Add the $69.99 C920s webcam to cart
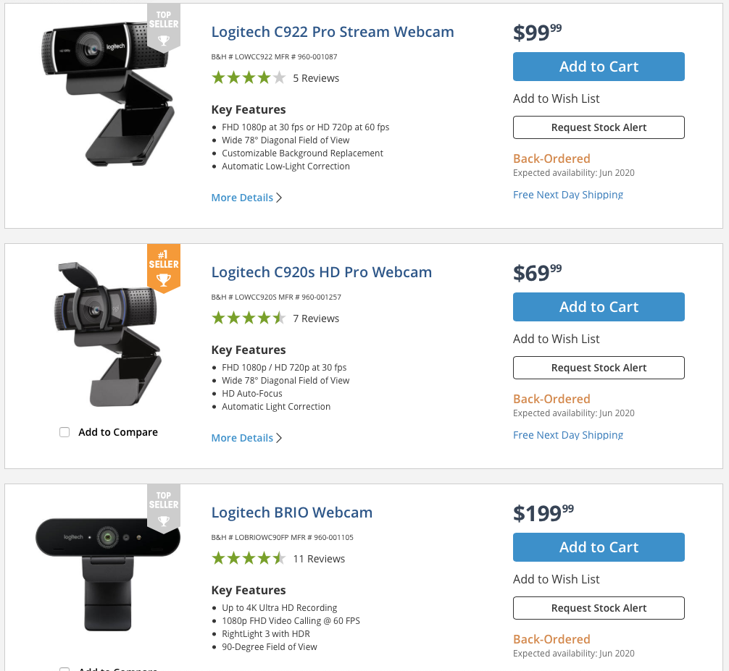 [599, 307]
